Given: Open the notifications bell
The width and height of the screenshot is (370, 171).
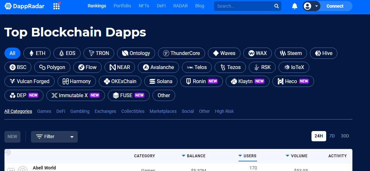Looking at the screenshot, I should click(x=295, y=6).
